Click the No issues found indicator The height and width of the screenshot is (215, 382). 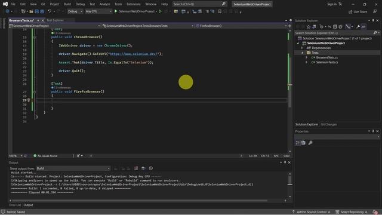pos(45,156)
